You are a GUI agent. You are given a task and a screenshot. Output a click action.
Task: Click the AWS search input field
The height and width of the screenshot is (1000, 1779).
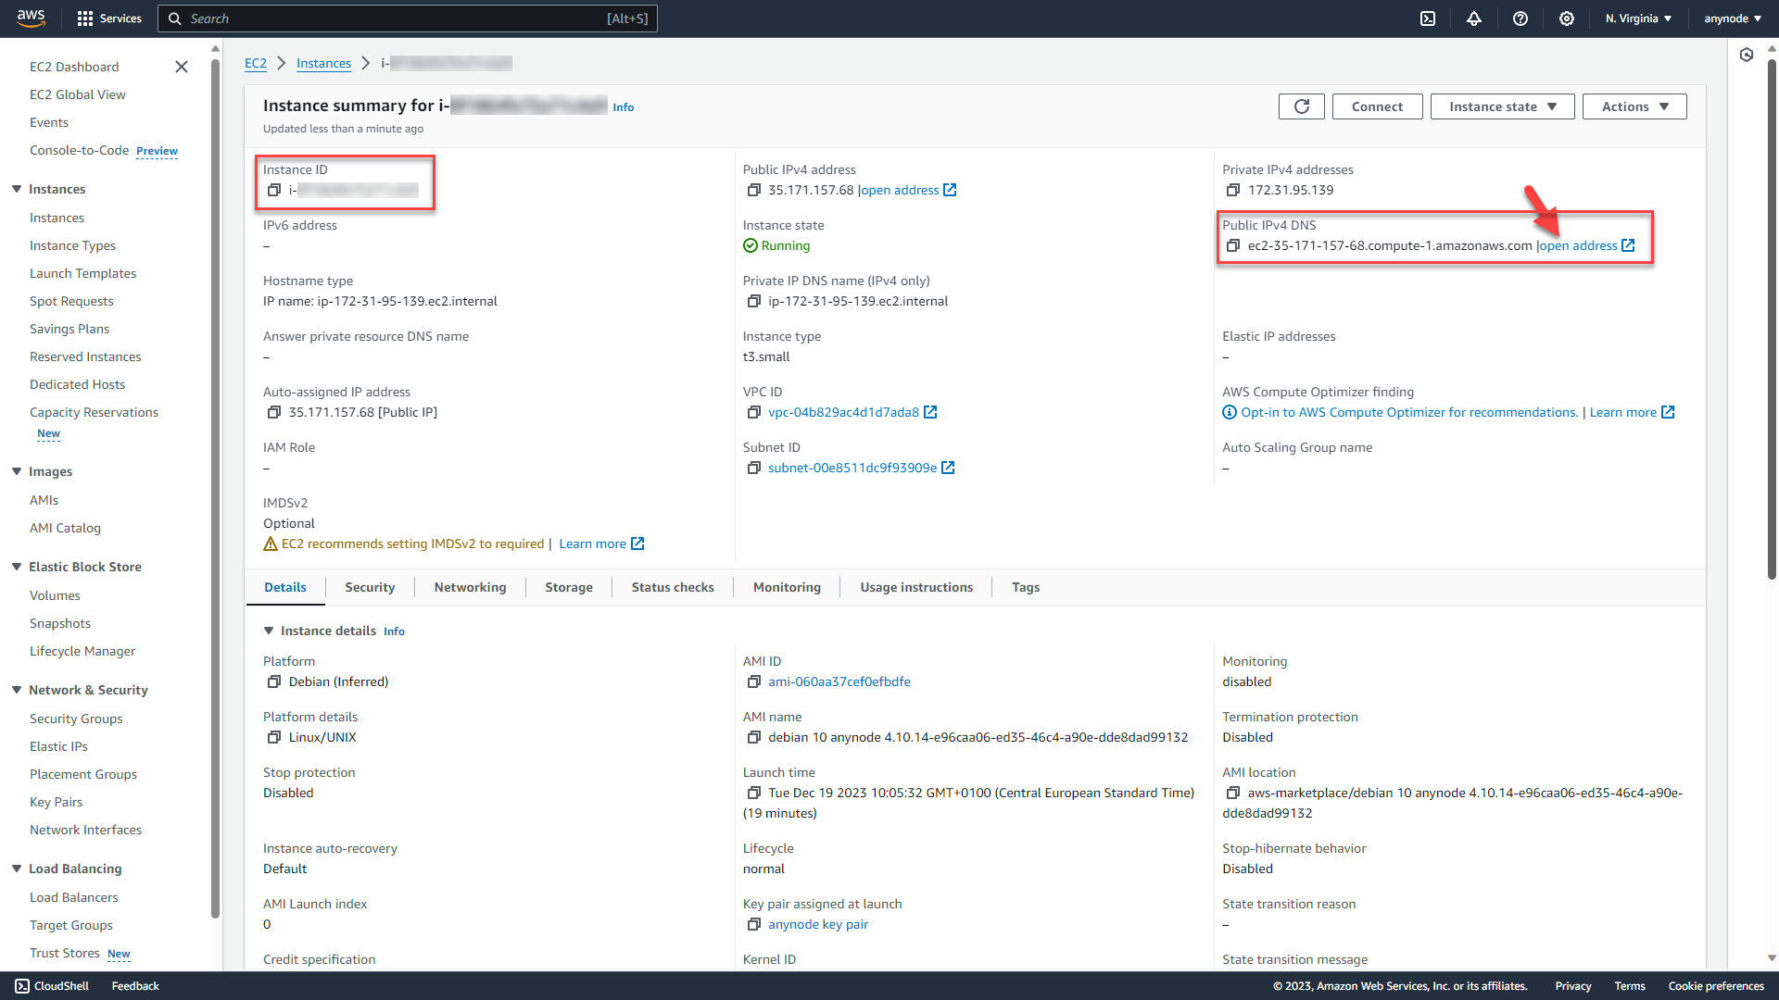tap(408, 19)
